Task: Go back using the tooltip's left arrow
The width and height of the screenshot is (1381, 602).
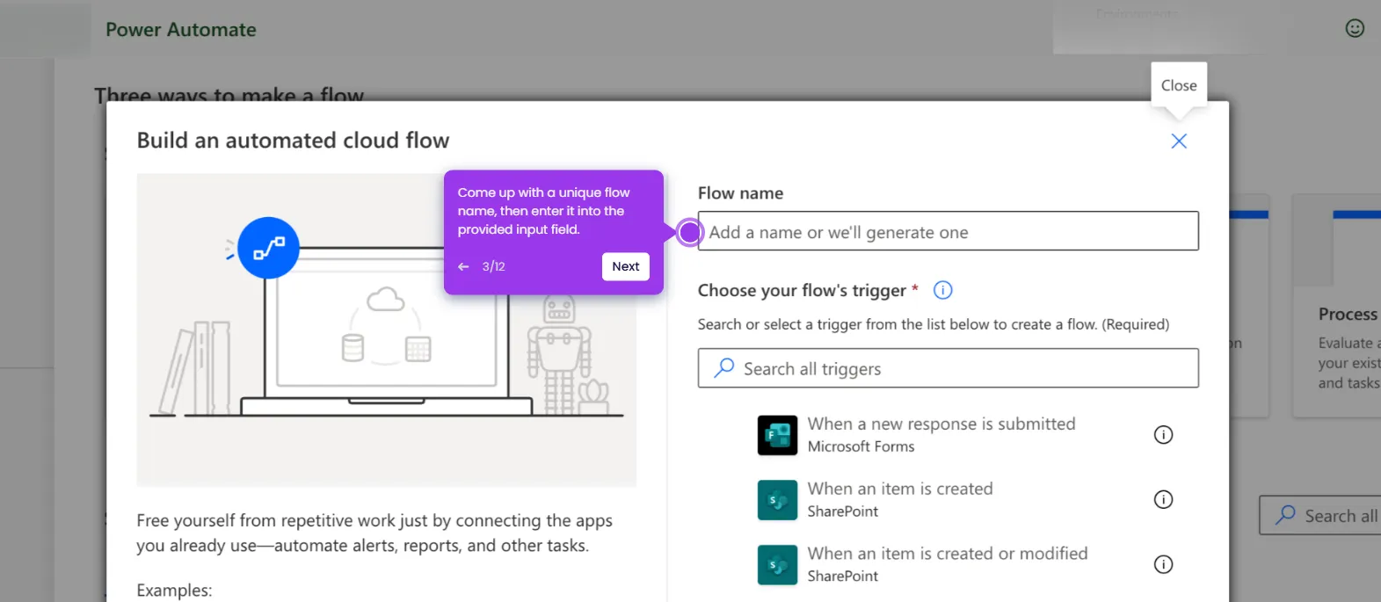Action: pos(463,266)
